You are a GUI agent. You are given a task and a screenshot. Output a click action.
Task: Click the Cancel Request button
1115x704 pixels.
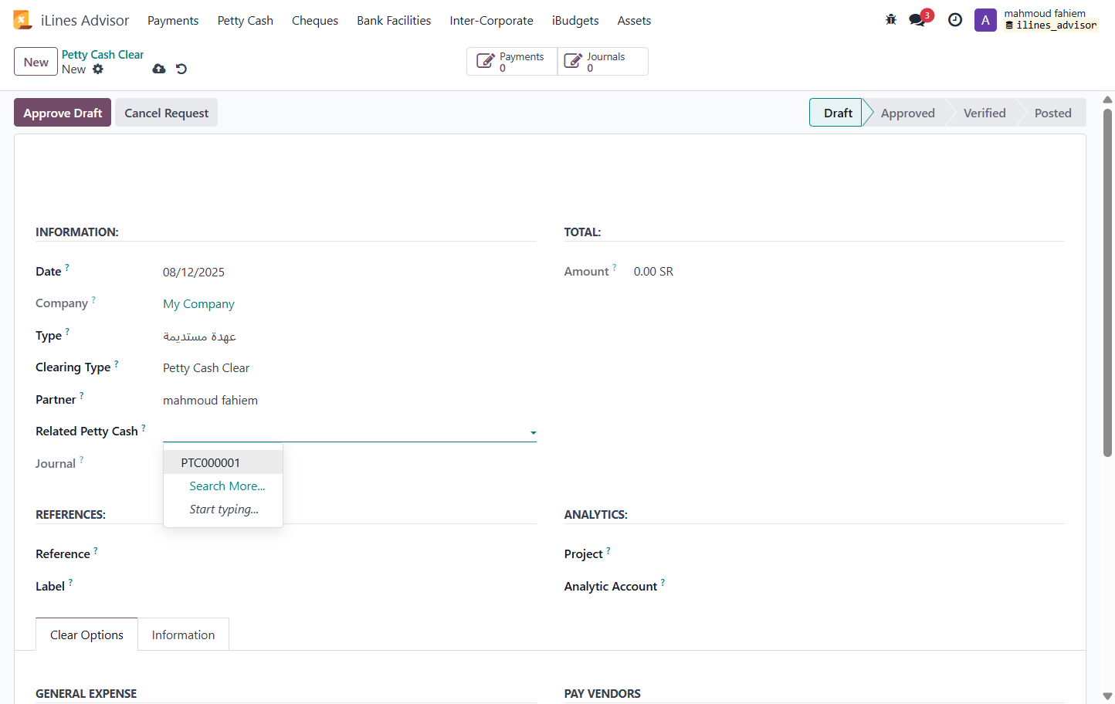click(167, 113)
